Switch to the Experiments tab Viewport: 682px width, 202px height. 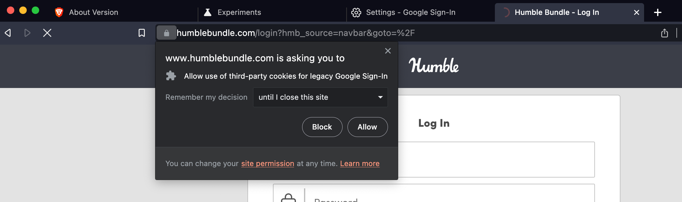tap(239, 12)
